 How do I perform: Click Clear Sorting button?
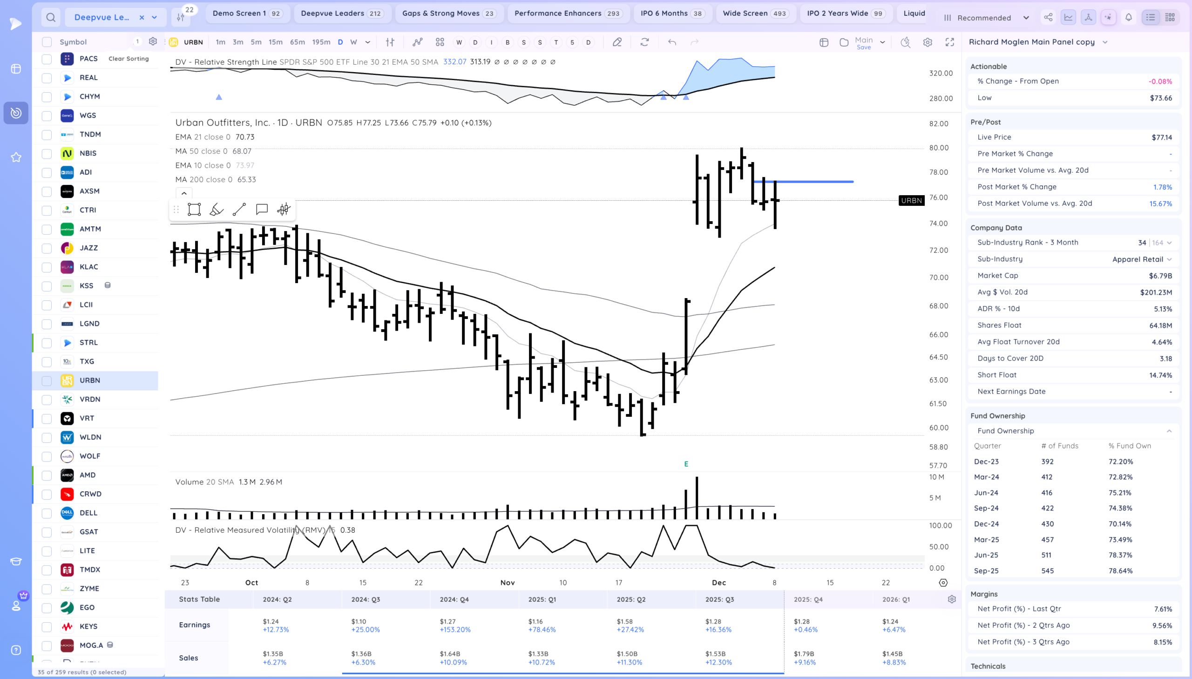coord(129,59)
